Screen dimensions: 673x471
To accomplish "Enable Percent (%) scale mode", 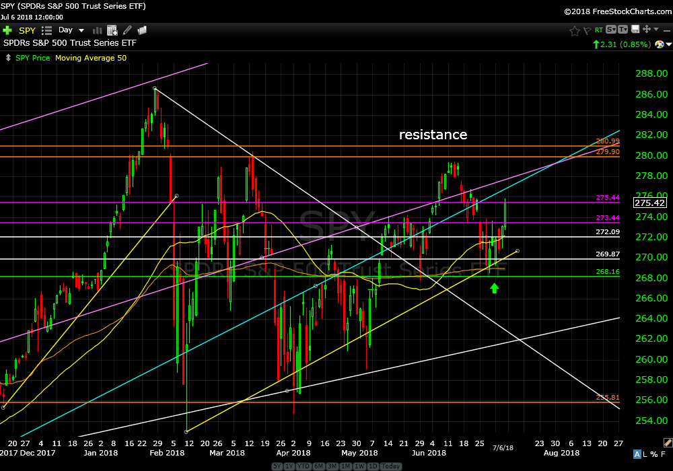I will click(x=655, y=456).
